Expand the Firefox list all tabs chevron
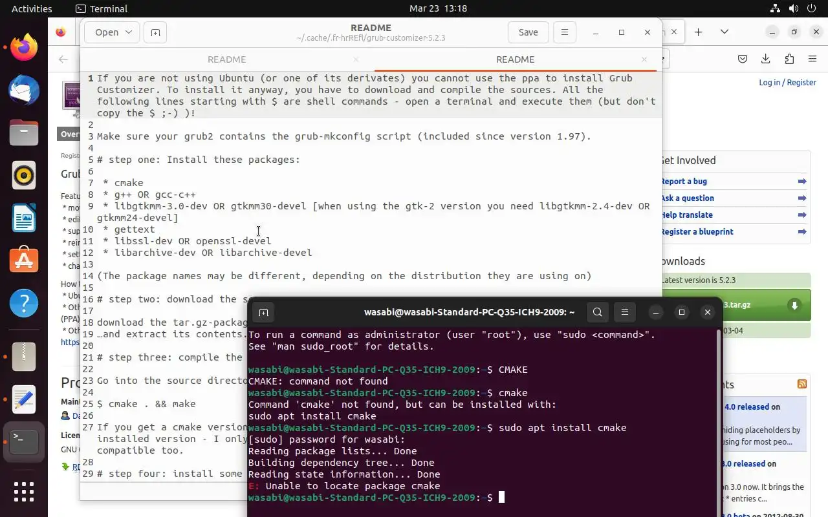Image resolution: width=828 pixels, height=517 pixels. coord(724,32)
